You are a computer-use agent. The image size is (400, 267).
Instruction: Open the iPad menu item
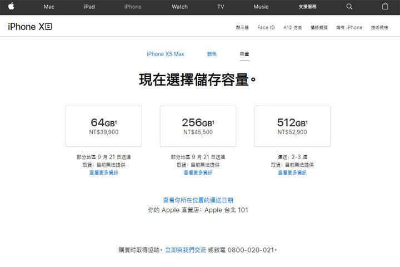[89, 7]
